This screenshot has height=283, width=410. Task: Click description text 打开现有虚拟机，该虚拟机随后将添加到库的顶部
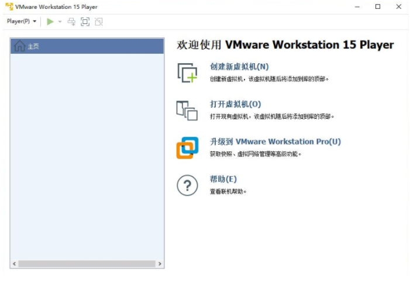272,116
